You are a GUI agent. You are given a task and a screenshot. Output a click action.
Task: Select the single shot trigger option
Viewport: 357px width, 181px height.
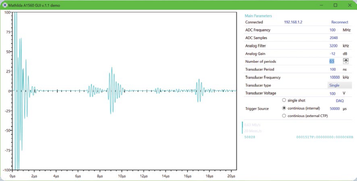coord(284,100)
